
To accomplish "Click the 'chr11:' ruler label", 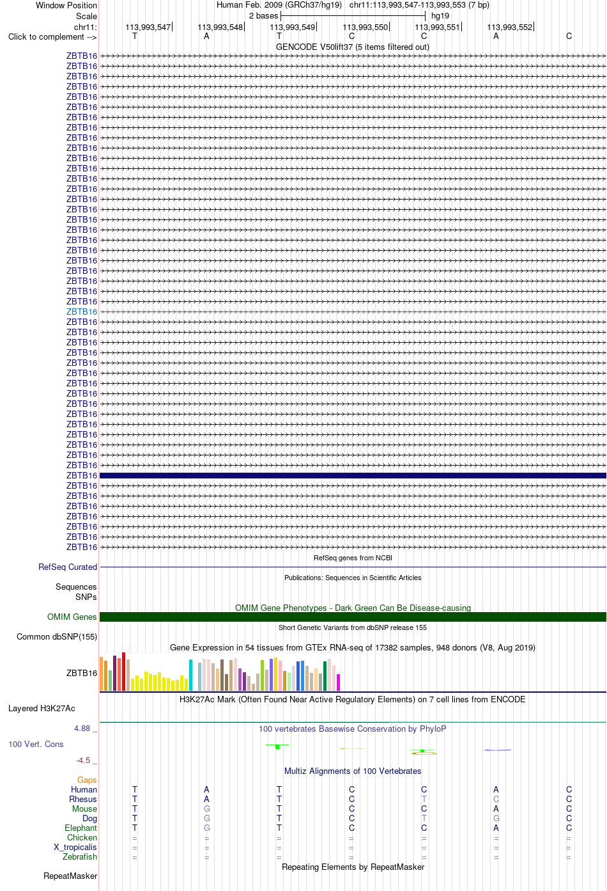I will pyautogui.click(x=86, y=27).
